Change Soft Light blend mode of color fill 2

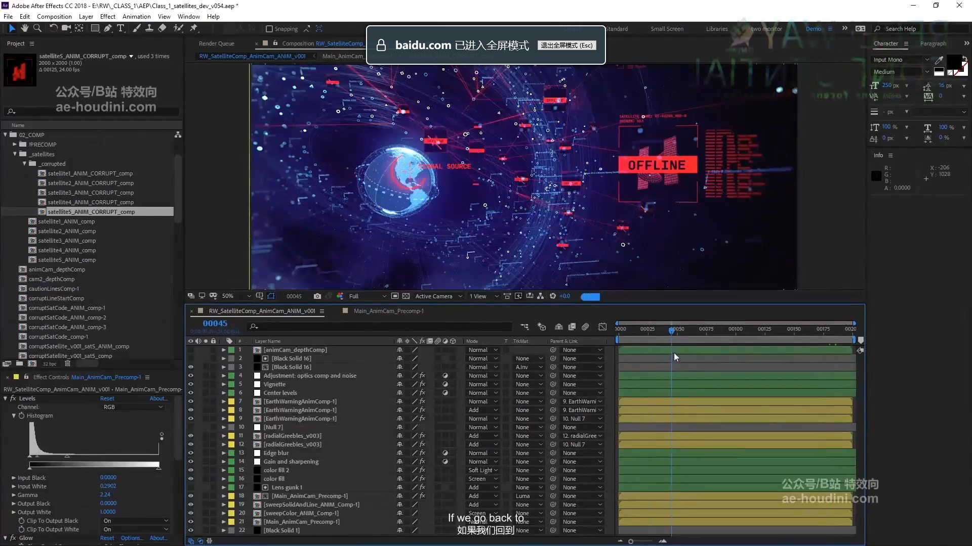(483, 470)
